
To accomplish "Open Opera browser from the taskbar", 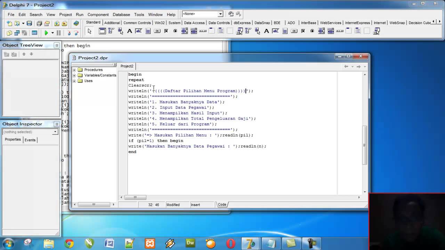I will (230, 243).
